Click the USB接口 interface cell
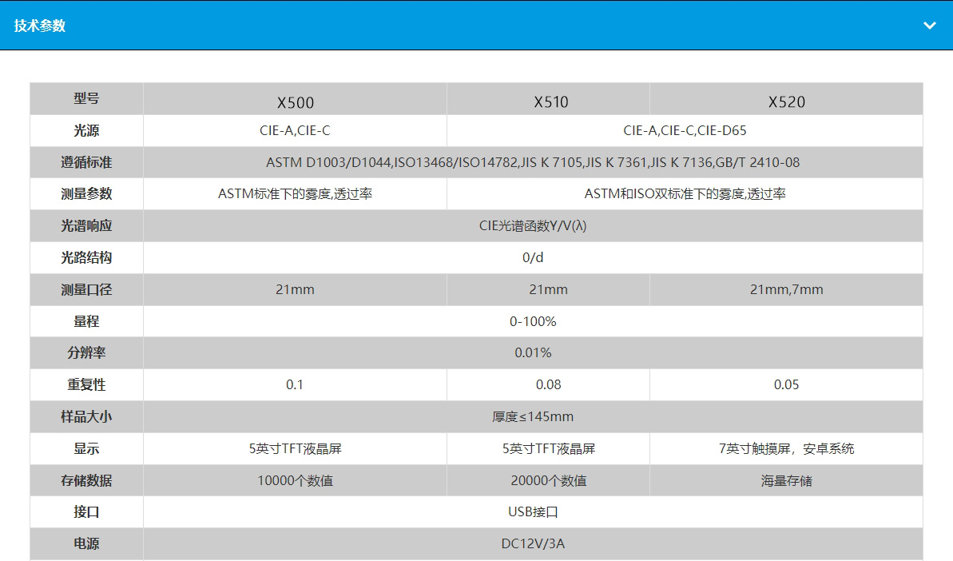 pyautogui.click(x=533, y=511)
